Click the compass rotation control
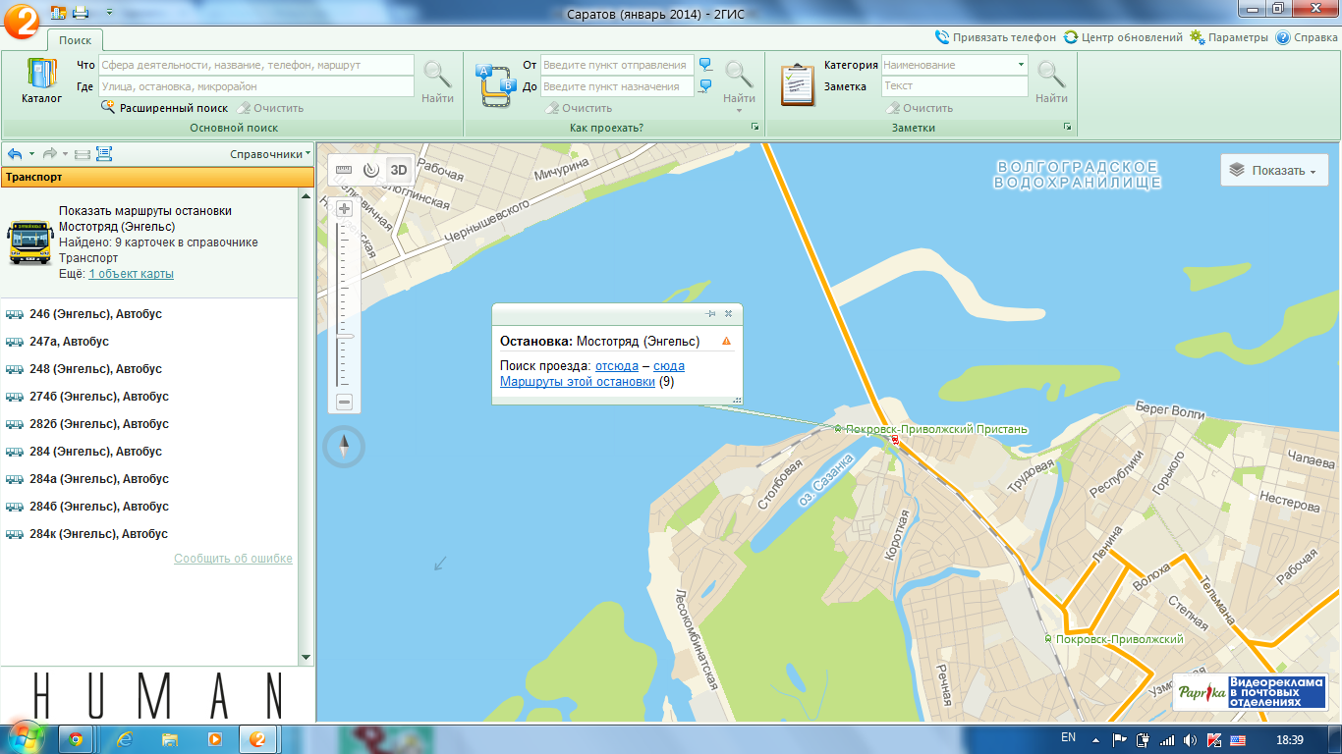The image size is (1342, 754). coord(344,447)
